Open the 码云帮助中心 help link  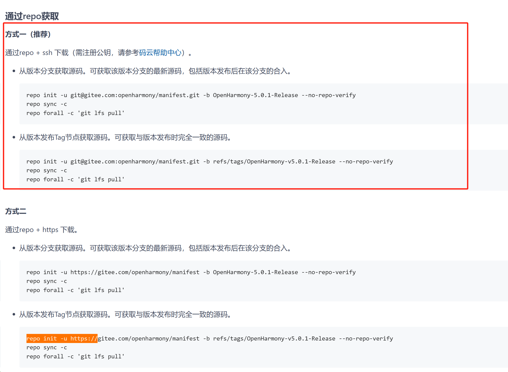point(160,53)
